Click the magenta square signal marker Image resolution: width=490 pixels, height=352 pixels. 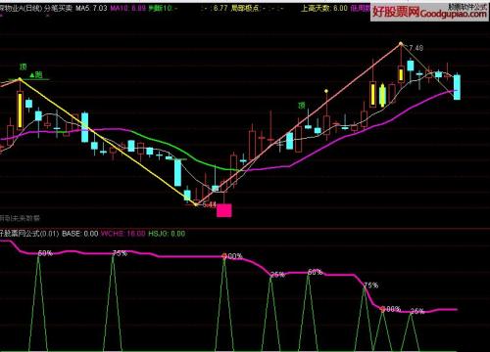point(224,210)
